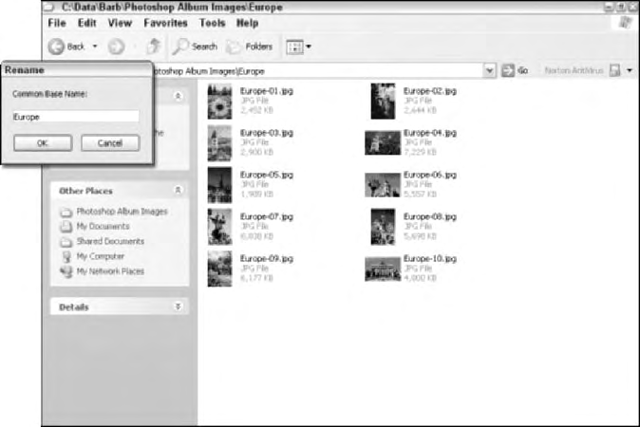This screenshot has height=427, width=640.
Task: Click the Back navigation arrow icon
Action: 56,46
